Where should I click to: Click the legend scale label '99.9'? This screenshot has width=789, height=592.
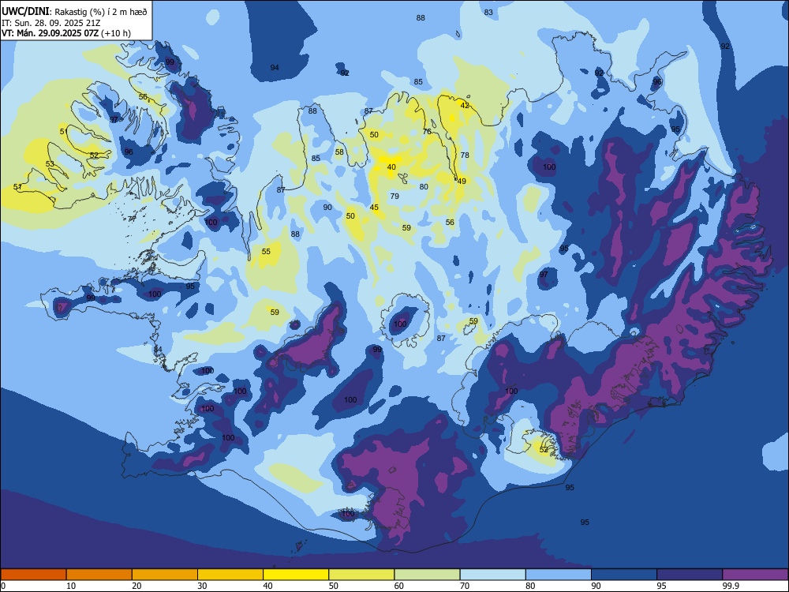[x=730, y=586]
